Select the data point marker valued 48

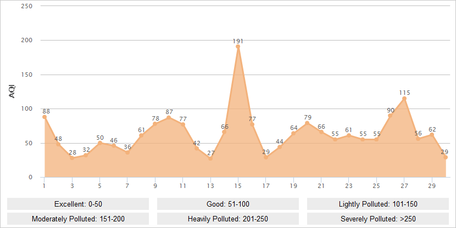(x=58, y=144)
